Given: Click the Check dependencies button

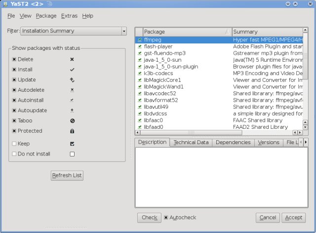Looking at the screenshot, I should (x=149, y=218).
